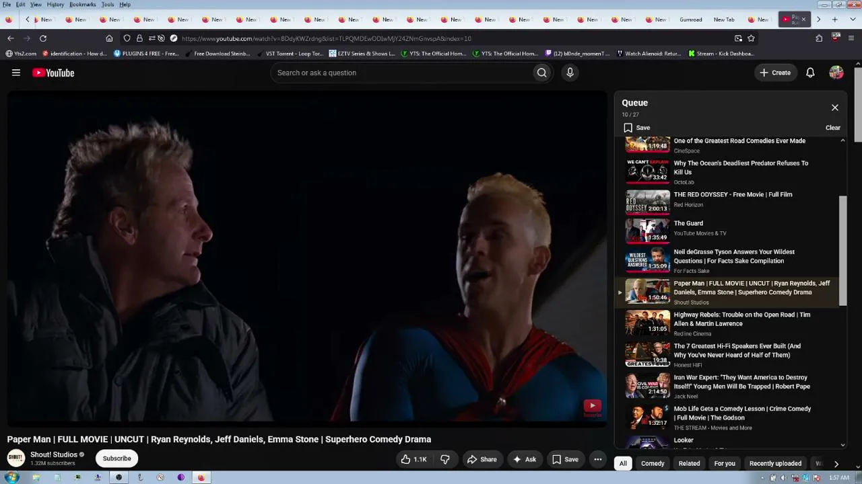Viewport: 862px width, 484px height.
Task: Open the account avatar menu
Action: click(836, 73)
